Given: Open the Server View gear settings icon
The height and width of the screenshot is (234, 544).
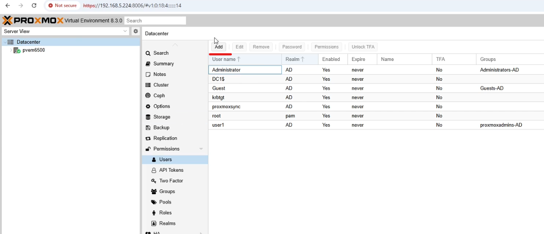Looking at the screenshot, I should (x=136, y=31).
